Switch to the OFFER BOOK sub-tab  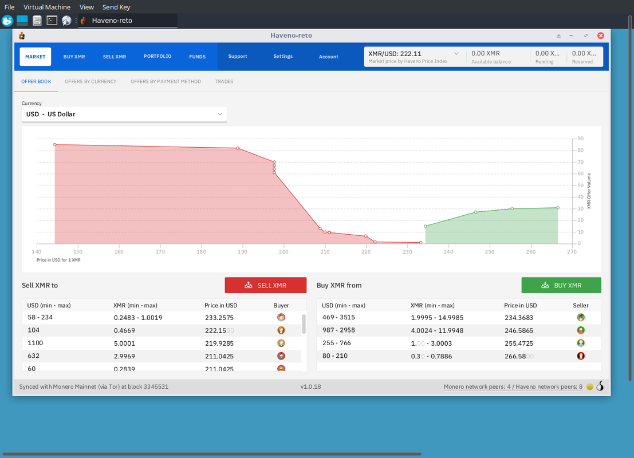(x=37, y=82)
